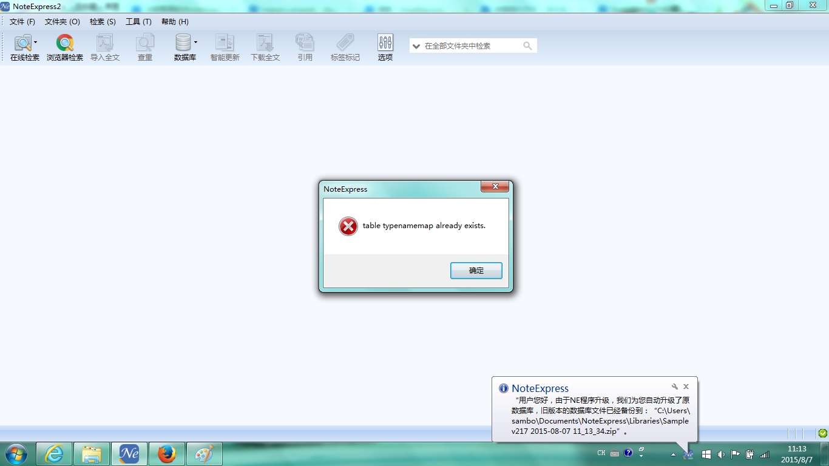
Task: Click the wrench icon in notification balloon
Action: (674, 387)
